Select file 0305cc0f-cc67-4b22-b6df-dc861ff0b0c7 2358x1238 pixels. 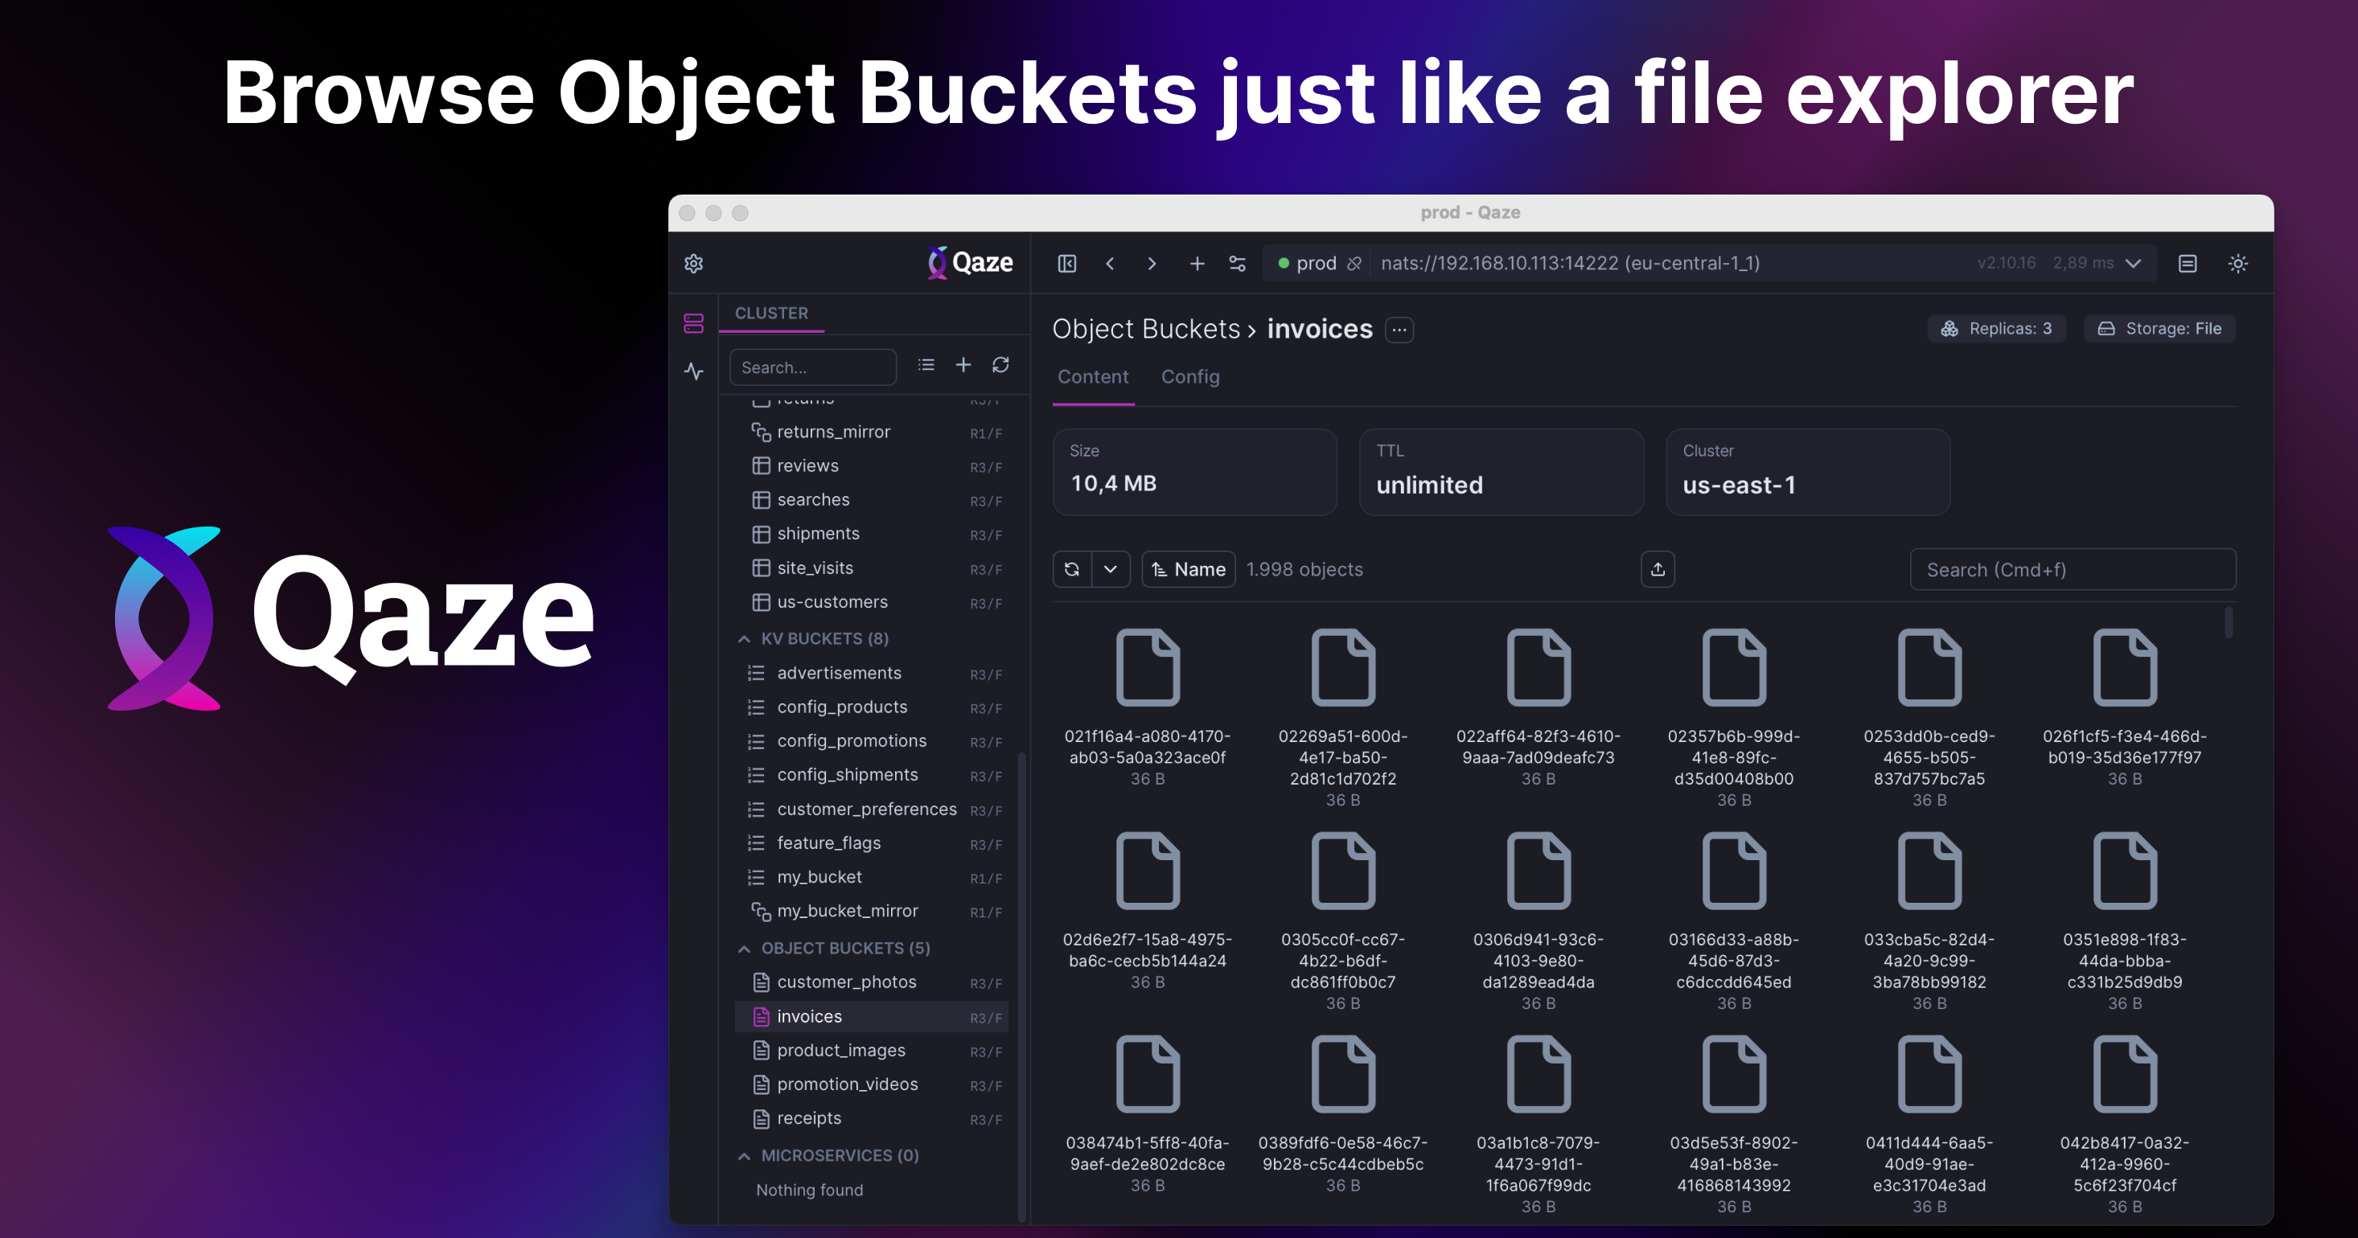(1343, 921)
